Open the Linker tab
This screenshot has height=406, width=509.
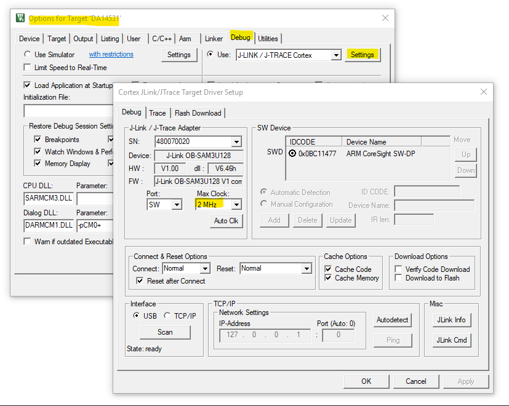click(x=214, y=39)
